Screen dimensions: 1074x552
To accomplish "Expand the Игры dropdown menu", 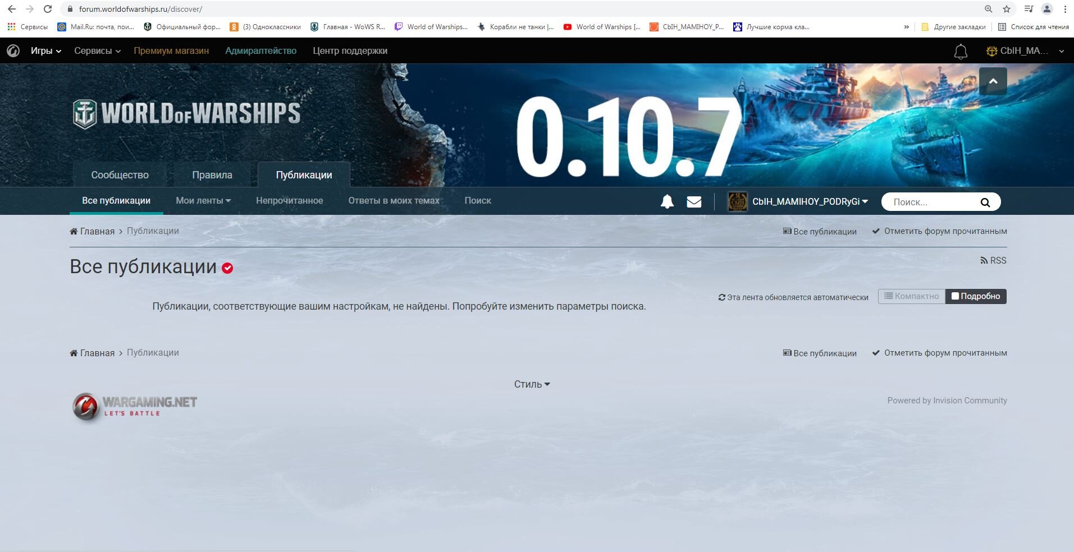I will [x=45, y=51].
